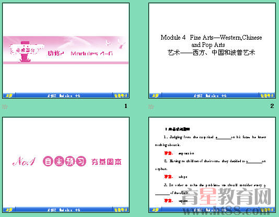This screenshot has height=217, width=279.
Task: Click the '夯基固本' text on slide 3
Action: [106, 162]
